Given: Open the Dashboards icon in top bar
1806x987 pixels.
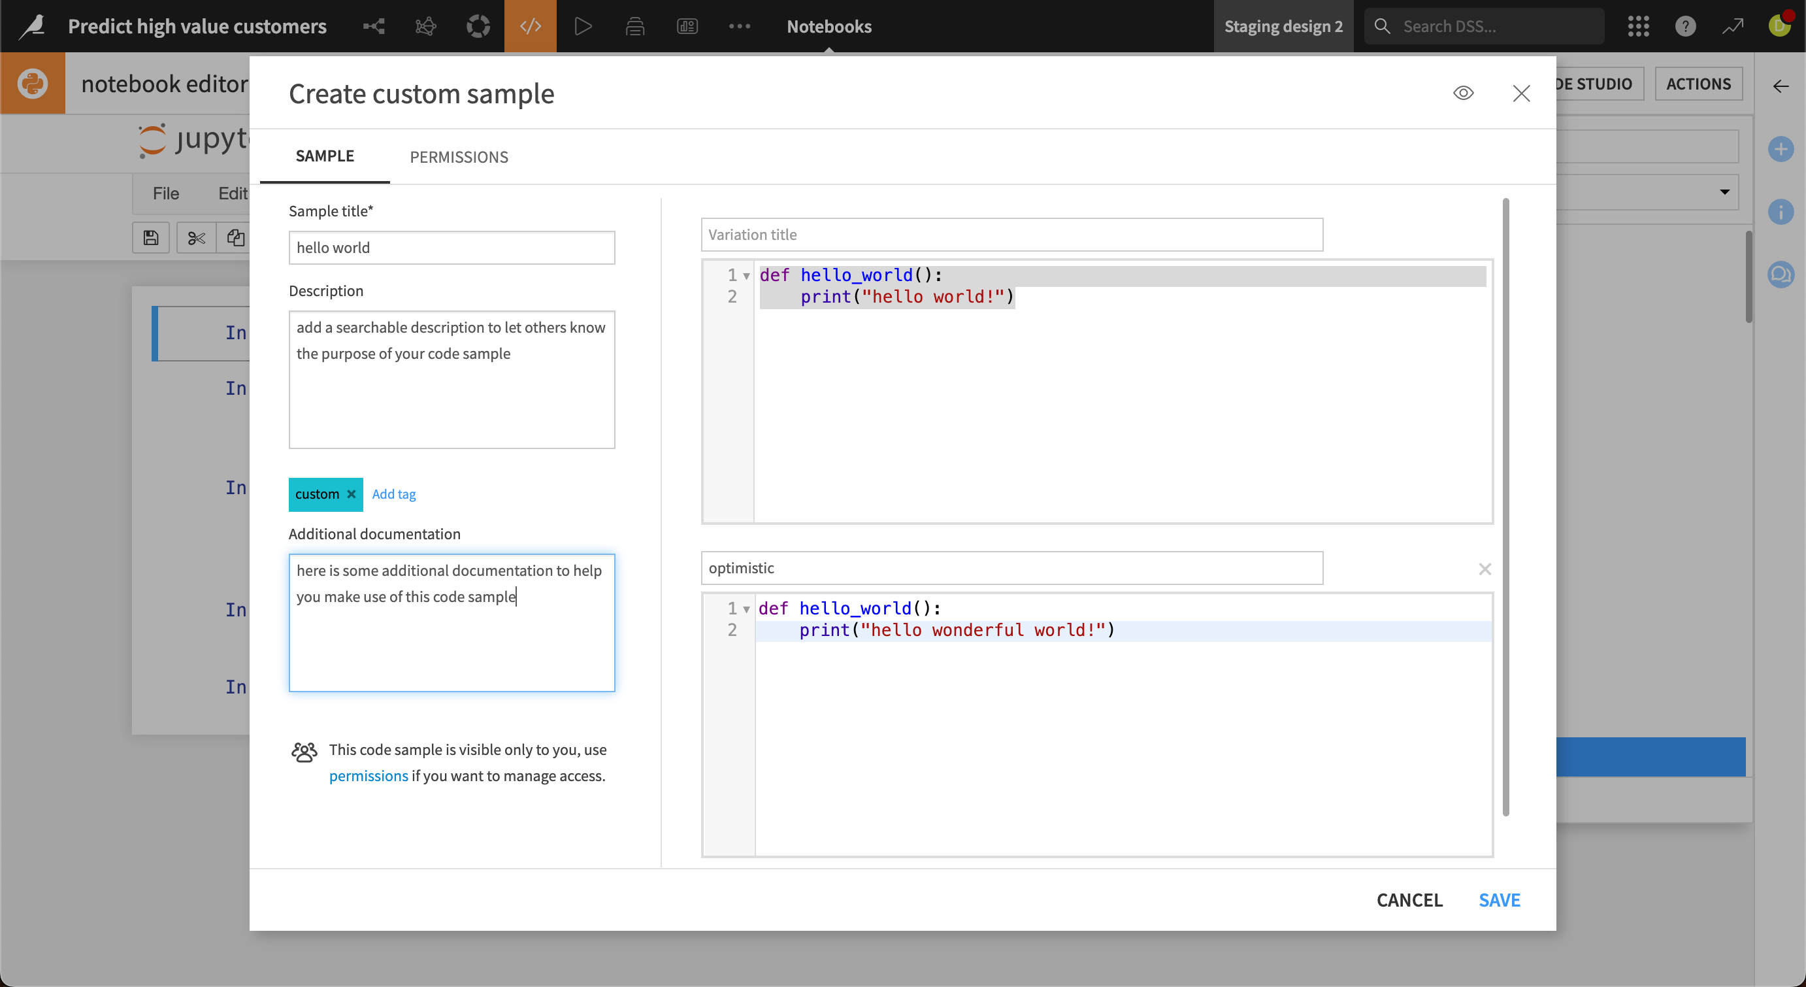Looking at the screenshot, I should (x=687, y=27).
